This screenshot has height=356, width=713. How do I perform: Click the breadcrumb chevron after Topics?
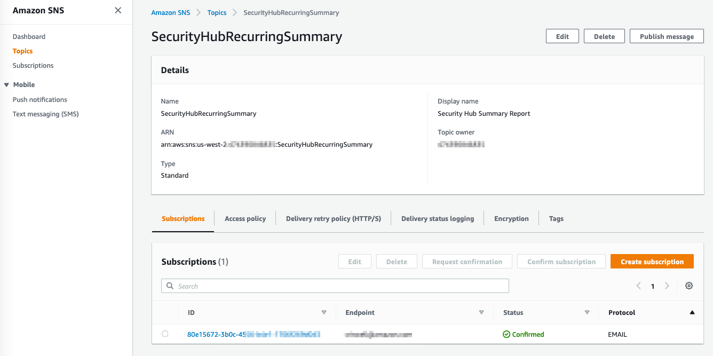[234, 12]
